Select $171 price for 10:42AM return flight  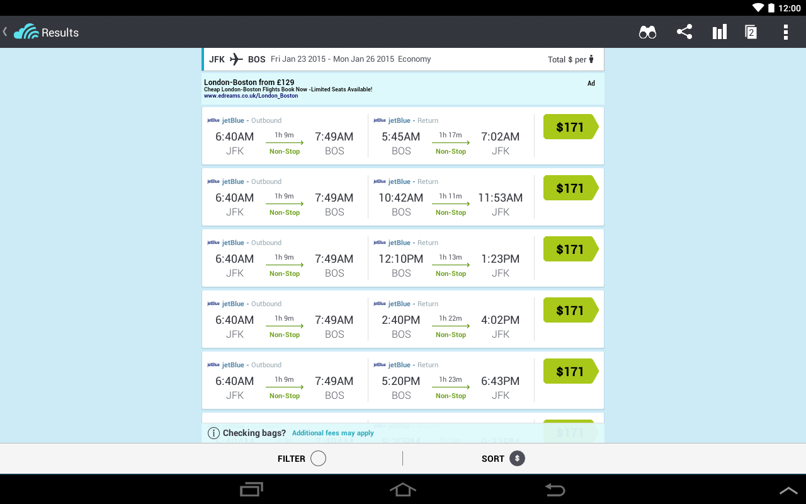570,188
